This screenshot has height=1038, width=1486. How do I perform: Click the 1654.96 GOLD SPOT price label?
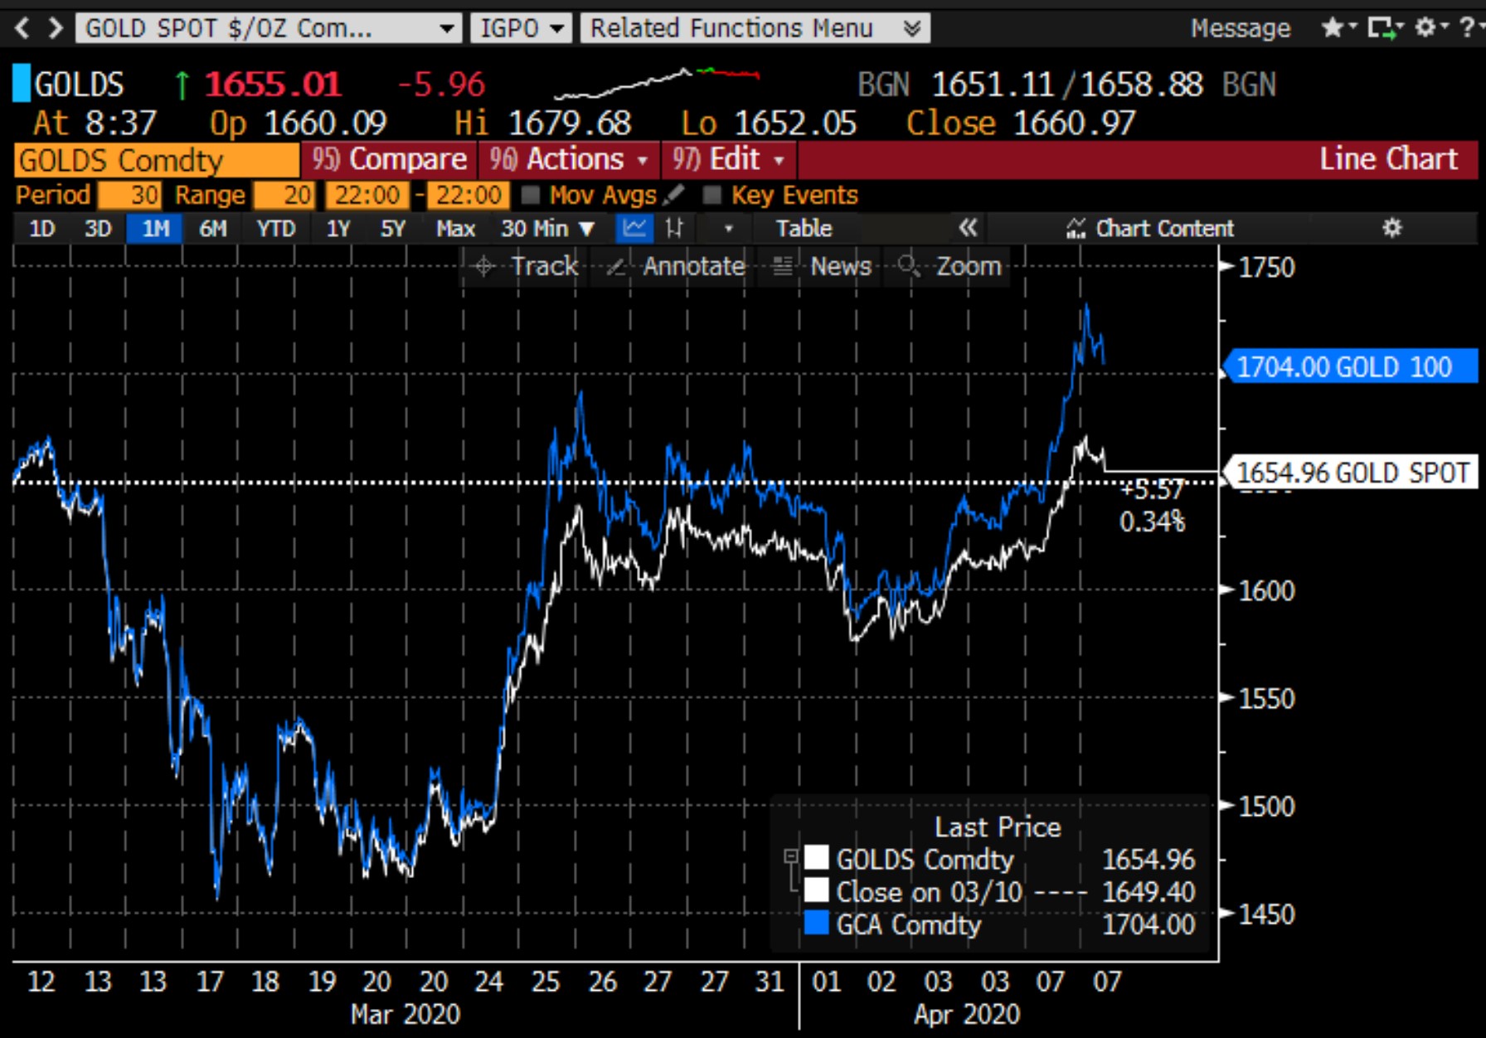tap(1350, 473)
